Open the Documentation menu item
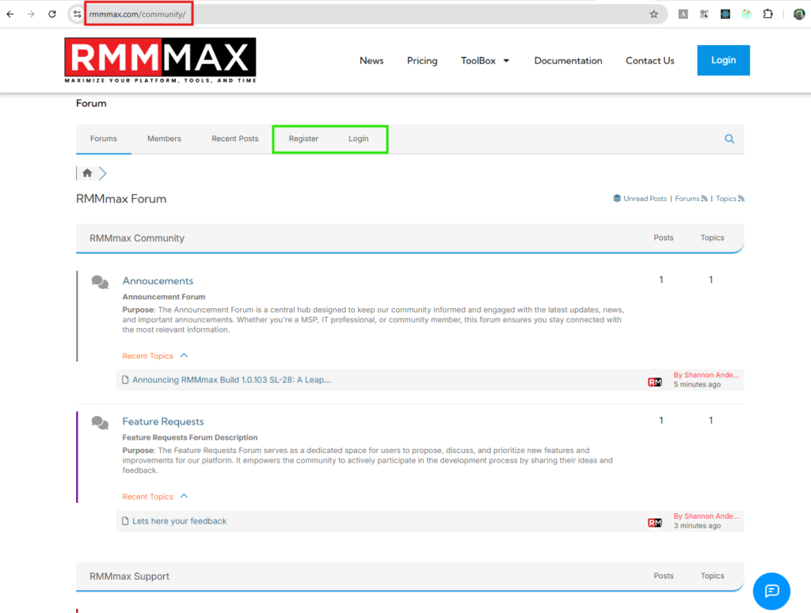 click(x=568, y=60)
